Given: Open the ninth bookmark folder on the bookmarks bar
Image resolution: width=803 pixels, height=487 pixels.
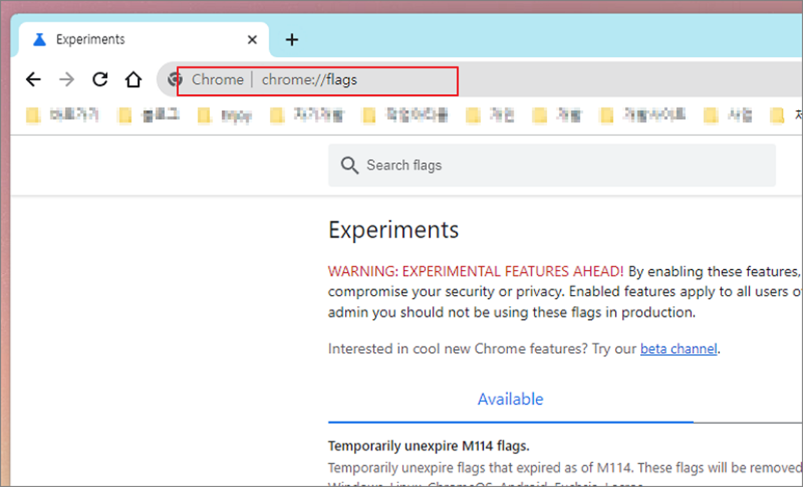Looking at the screenshot, I should click(728, 116).
